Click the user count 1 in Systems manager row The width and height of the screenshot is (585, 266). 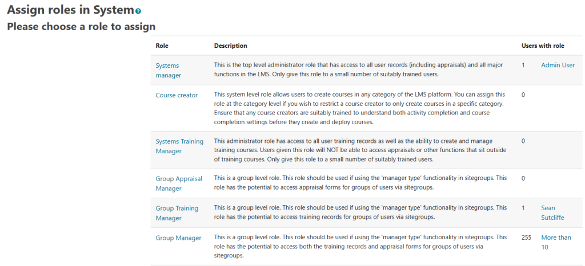coord(523,65)
